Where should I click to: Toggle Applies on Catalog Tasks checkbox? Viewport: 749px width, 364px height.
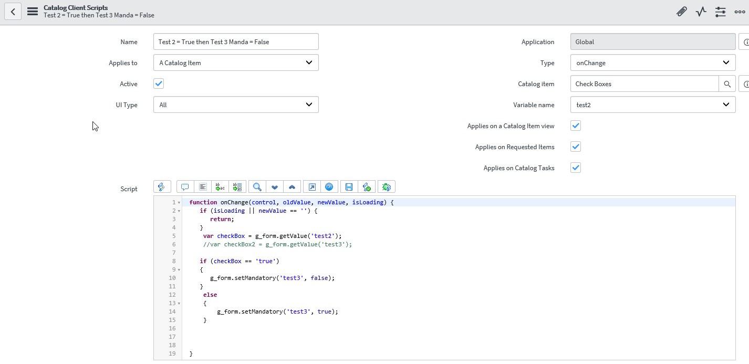576,168
